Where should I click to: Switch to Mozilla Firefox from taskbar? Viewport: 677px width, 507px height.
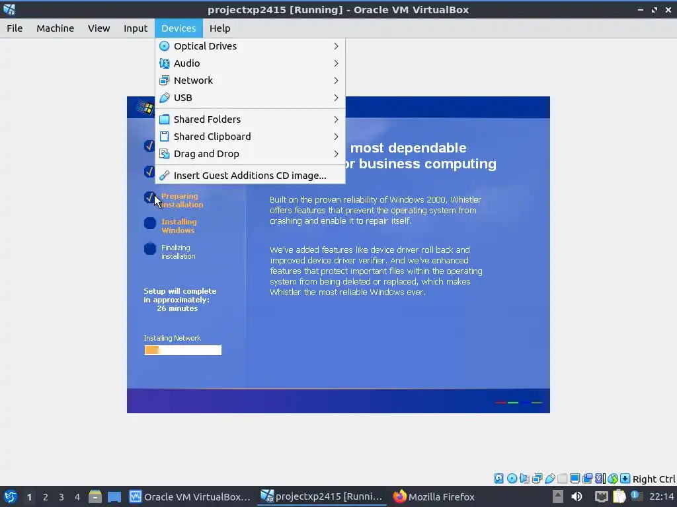(x=434, y=496)
